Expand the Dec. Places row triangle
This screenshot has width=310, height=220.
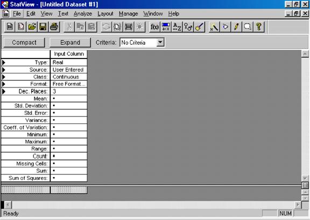coord(4,91)
